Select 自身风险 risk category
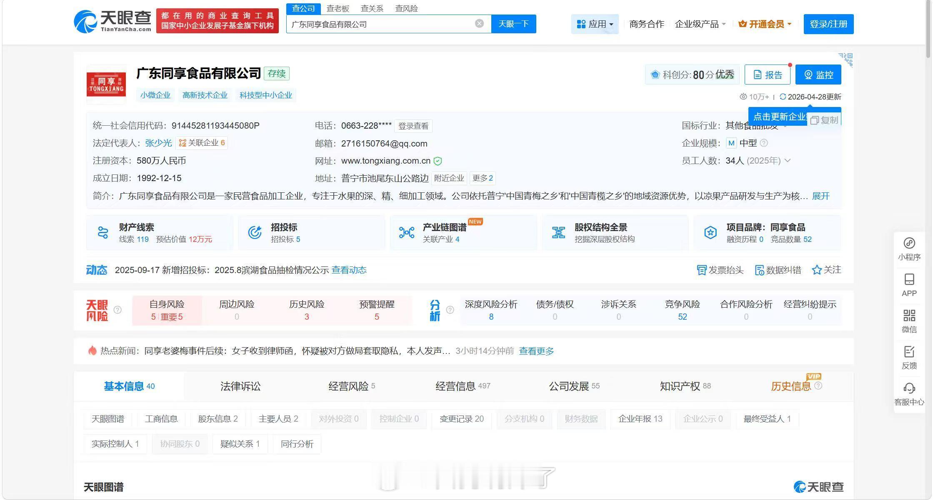933x500 pixels. (167, 310)
